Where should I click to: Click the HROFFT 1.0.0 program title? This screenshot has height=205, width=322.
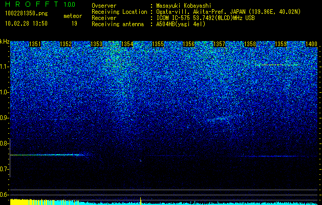click(x=40, y=4)
